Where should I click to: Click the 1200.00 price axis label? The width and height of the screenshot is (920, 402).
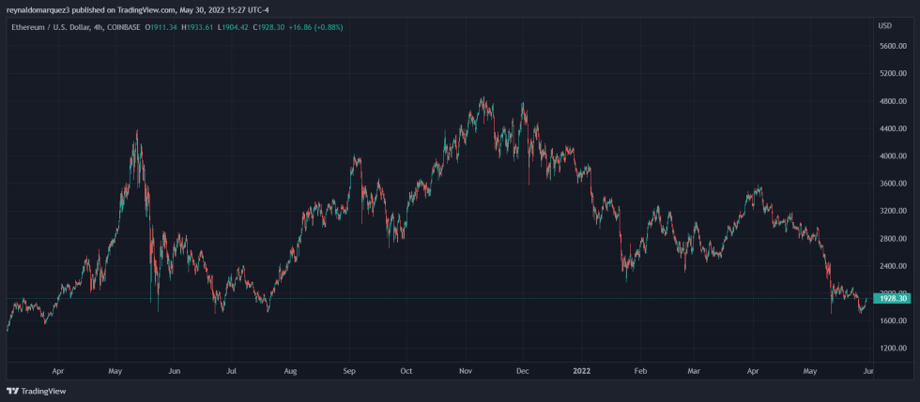891,348
